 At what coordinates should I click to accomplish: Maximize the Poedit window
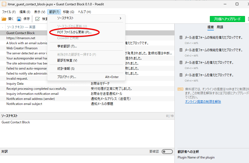click(237, 4)
